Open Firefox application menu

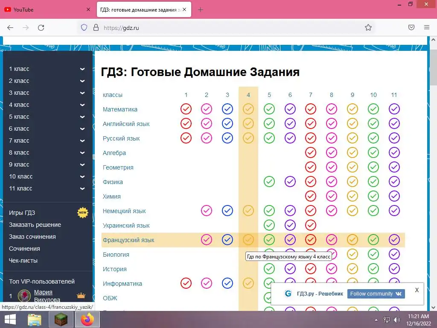point(427,27)
